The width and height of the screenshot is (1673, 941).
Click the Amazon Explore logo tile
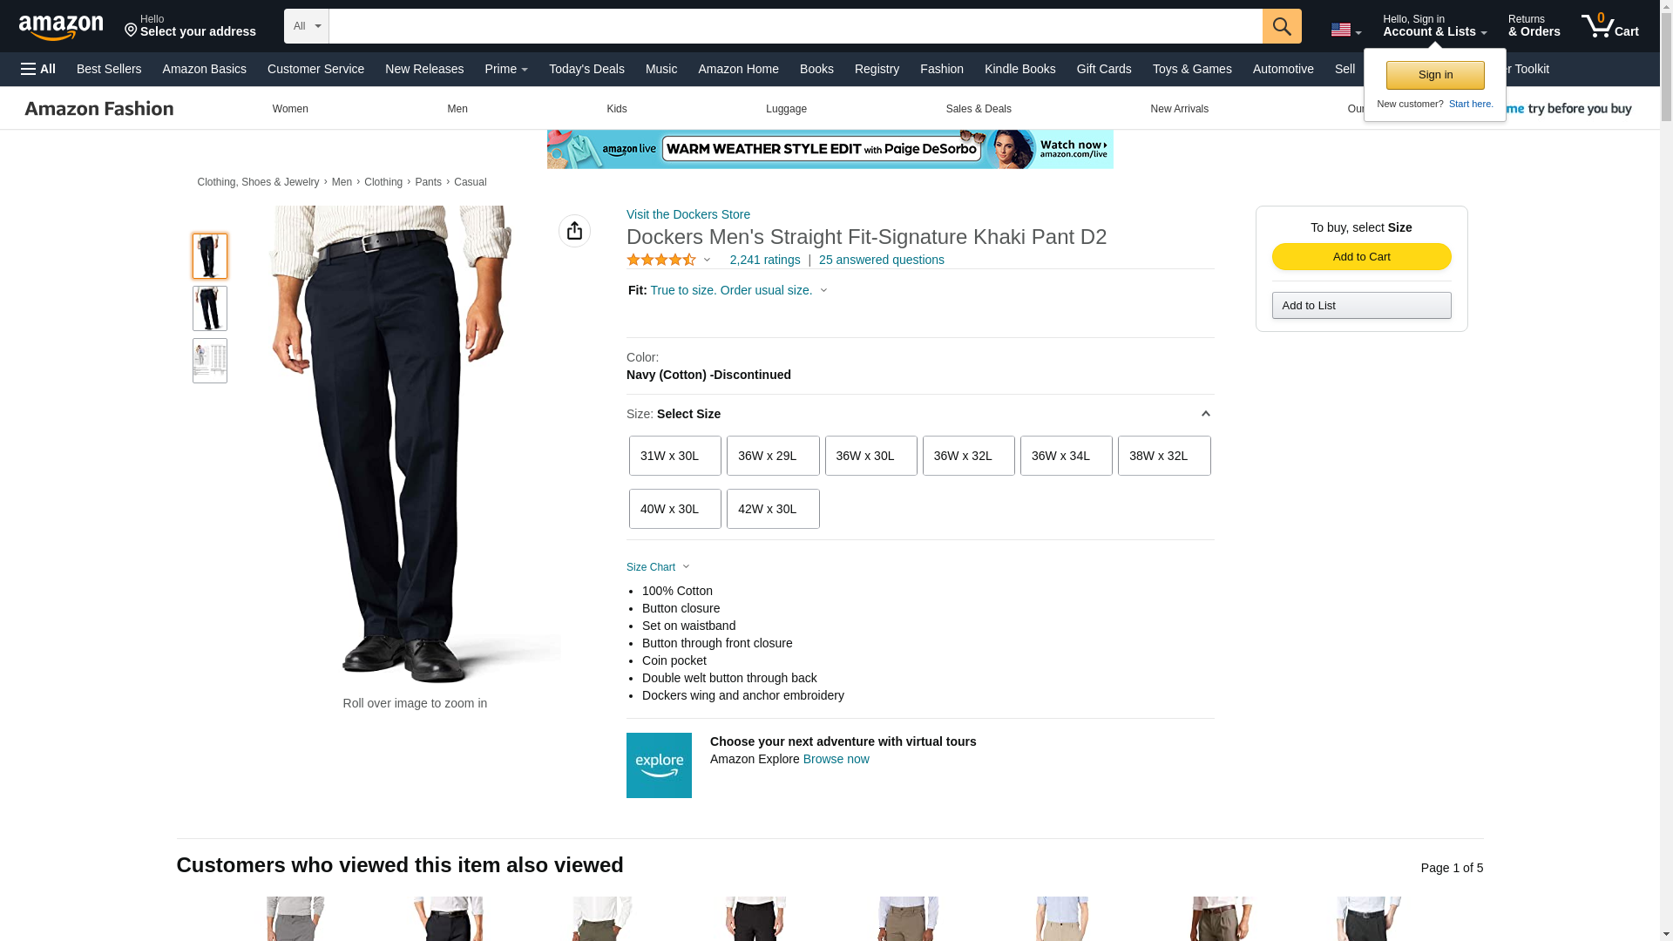(x=659, y=765)
